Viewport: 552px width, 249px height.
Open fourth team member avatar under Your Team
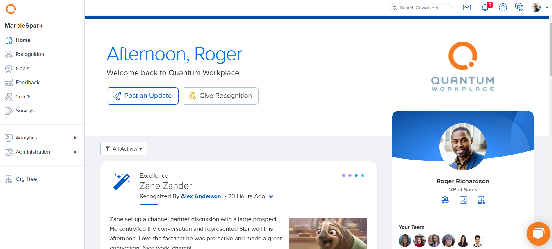pos(448,241)
